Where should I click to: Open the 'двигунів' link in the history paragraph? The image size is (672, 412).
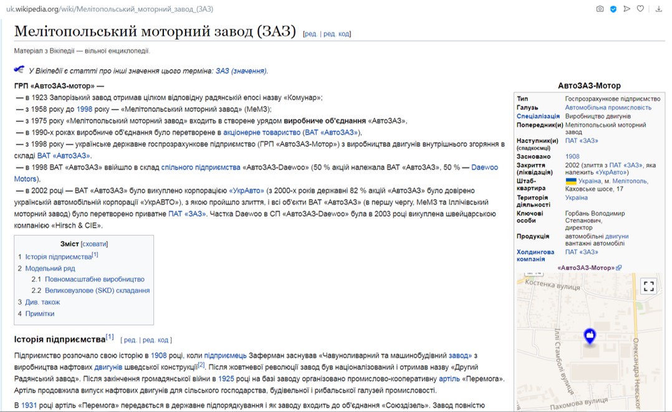[x=108, y=367]
